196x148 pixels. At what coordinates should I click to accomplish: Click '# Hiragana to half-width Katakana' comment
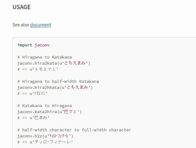pyautogui.click(x=58, y=81)
